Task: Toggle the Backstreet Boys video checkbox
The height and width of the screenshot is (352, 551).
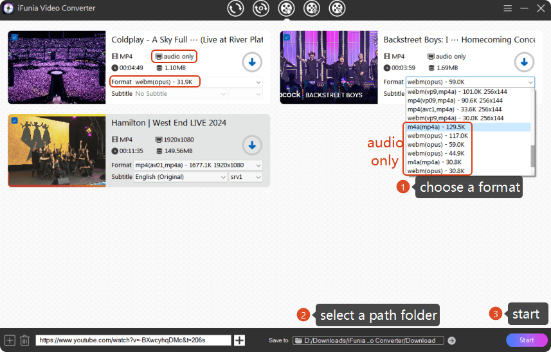Action: pos(286,37)
